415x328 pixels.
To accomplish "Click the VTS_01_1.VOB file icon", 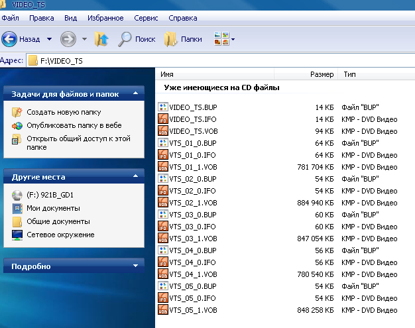I will click(163, 166).
